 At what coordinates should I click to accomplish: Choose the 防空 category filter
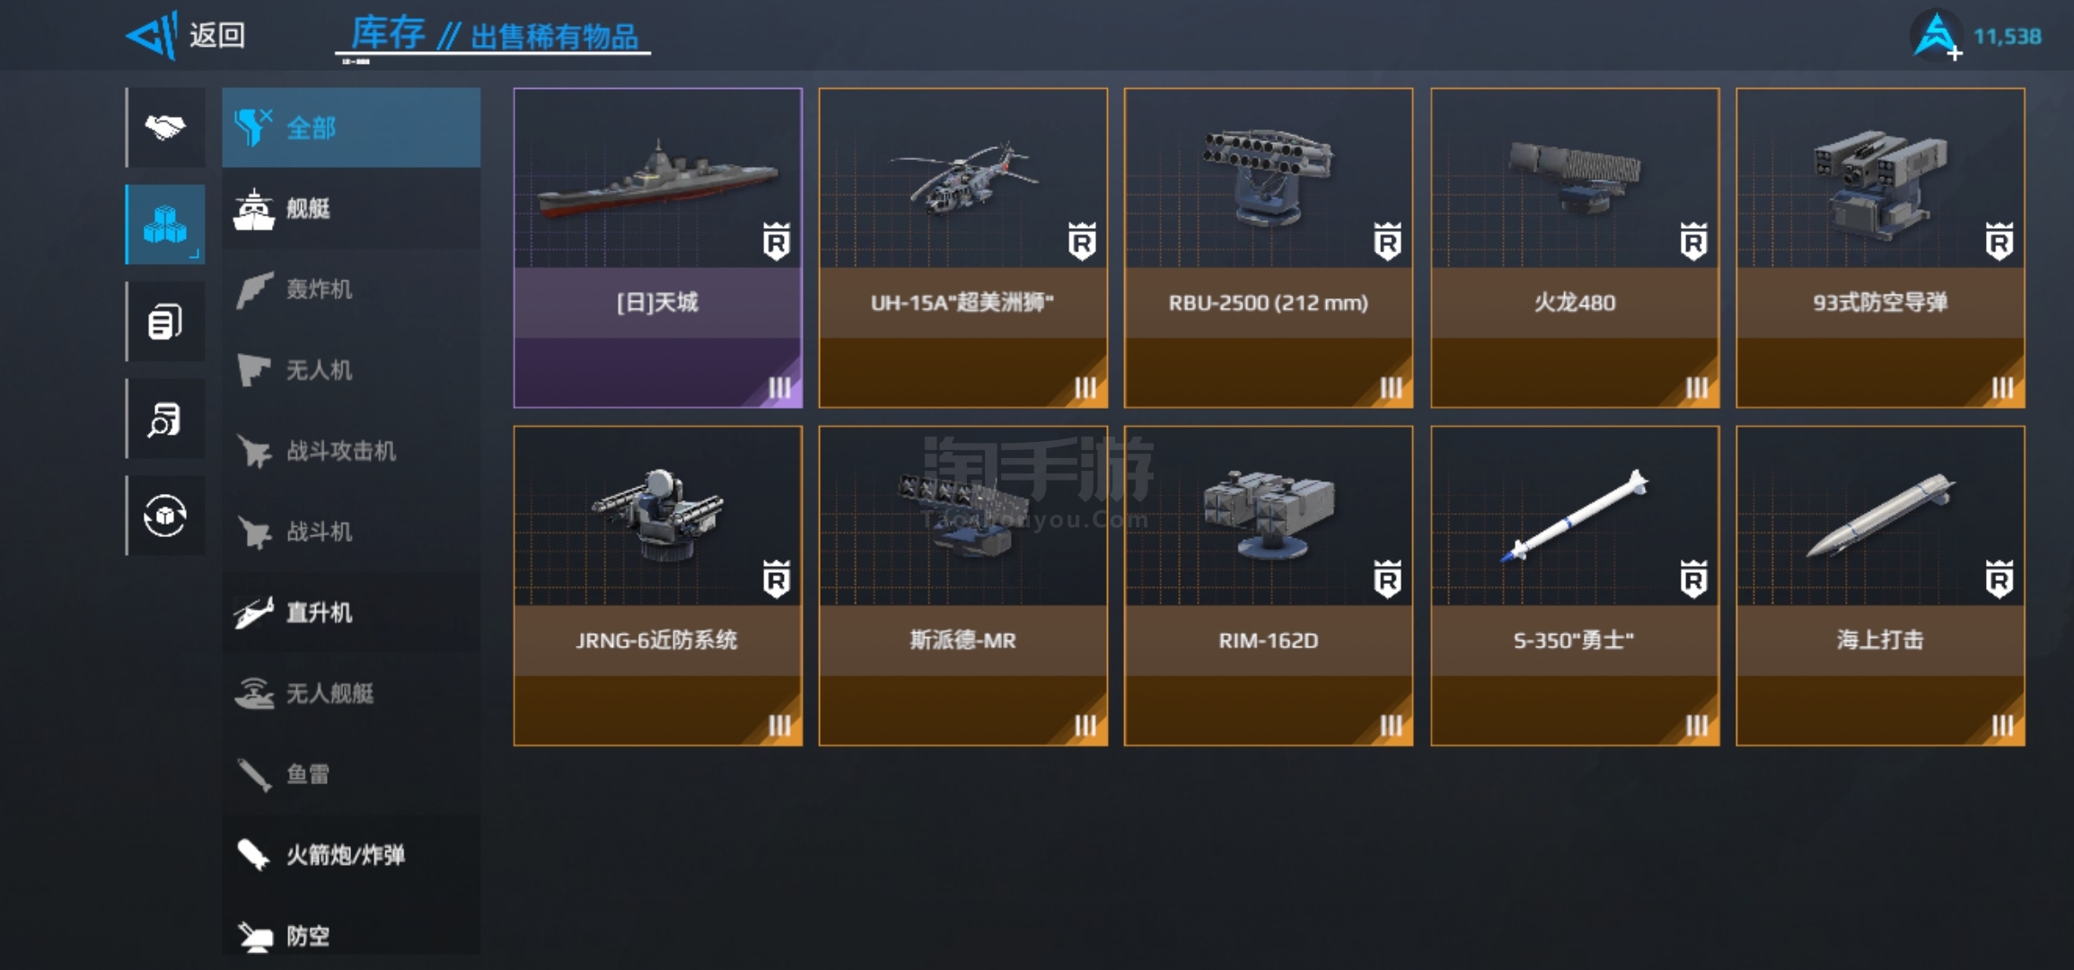coord(351,934)
